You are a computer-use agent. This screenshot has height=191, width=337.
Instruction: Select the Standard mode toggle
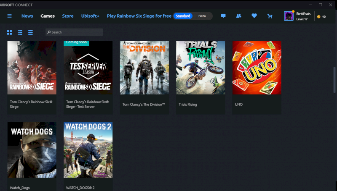coord(183,16)
